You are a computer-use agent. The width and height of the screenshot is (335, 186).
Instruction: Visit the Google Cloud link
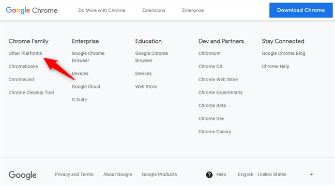tap(86, 86)
